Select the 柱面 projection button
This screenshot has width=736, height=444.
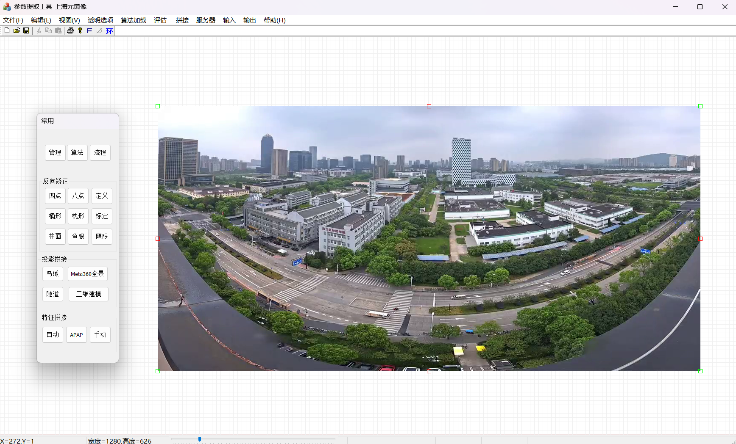point(55,237)
